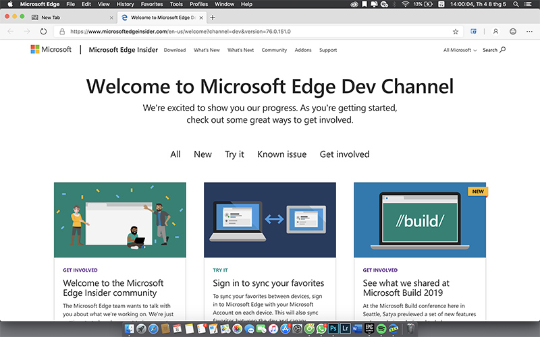
Task: Click the refresh page icon
Action: [44, 31]
